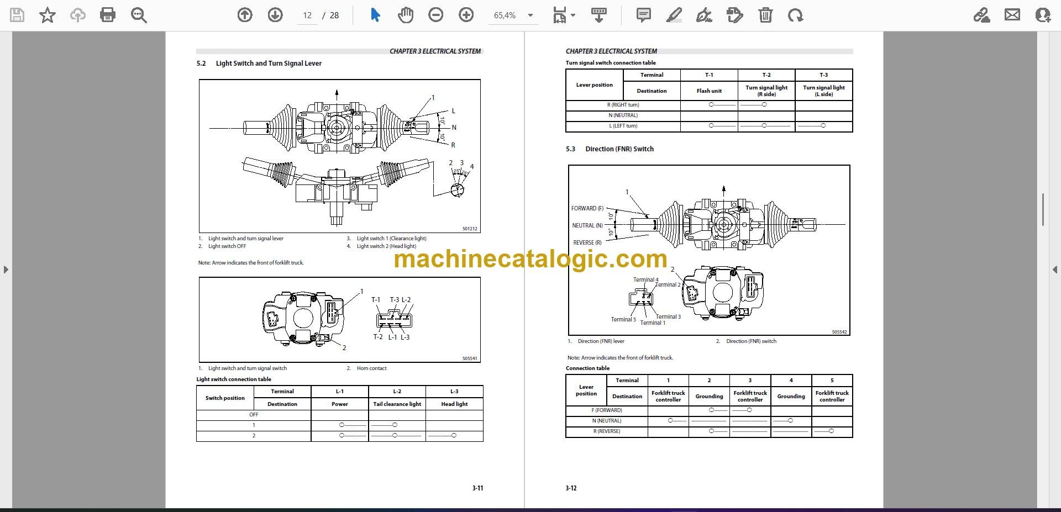Rotate page with the circular arrow icon
1061x512 pixels.
pos(796,15)
